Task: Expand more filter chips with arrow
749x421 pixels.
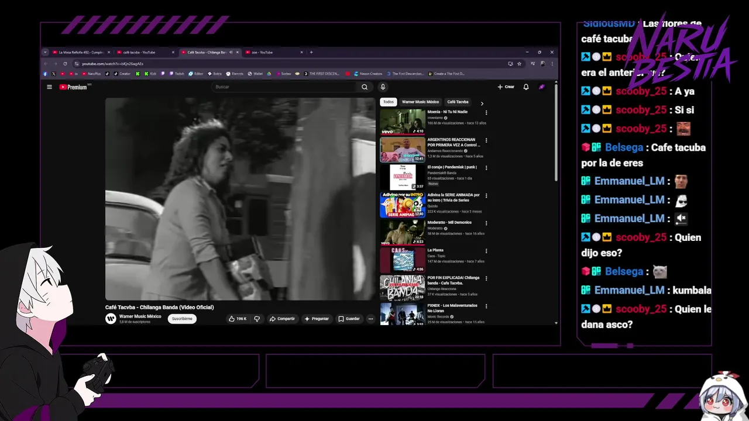Action: pos(482,103)
